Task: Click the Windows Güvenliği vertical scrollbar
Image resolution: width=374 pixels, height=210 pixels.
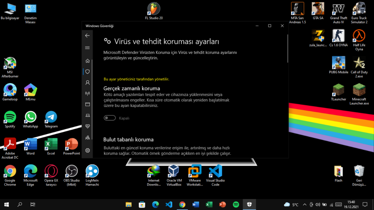Action: (x=288, y=48)
